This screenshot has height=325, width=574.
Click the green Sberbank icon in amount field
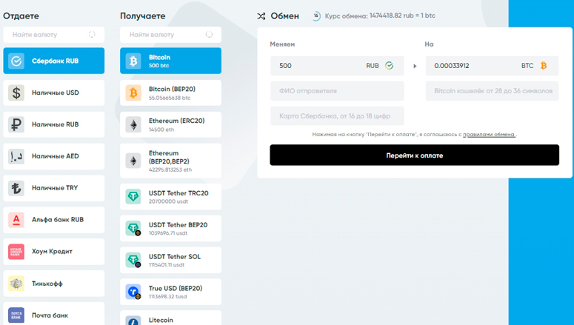pyautogui.click(x=389, y=65)
